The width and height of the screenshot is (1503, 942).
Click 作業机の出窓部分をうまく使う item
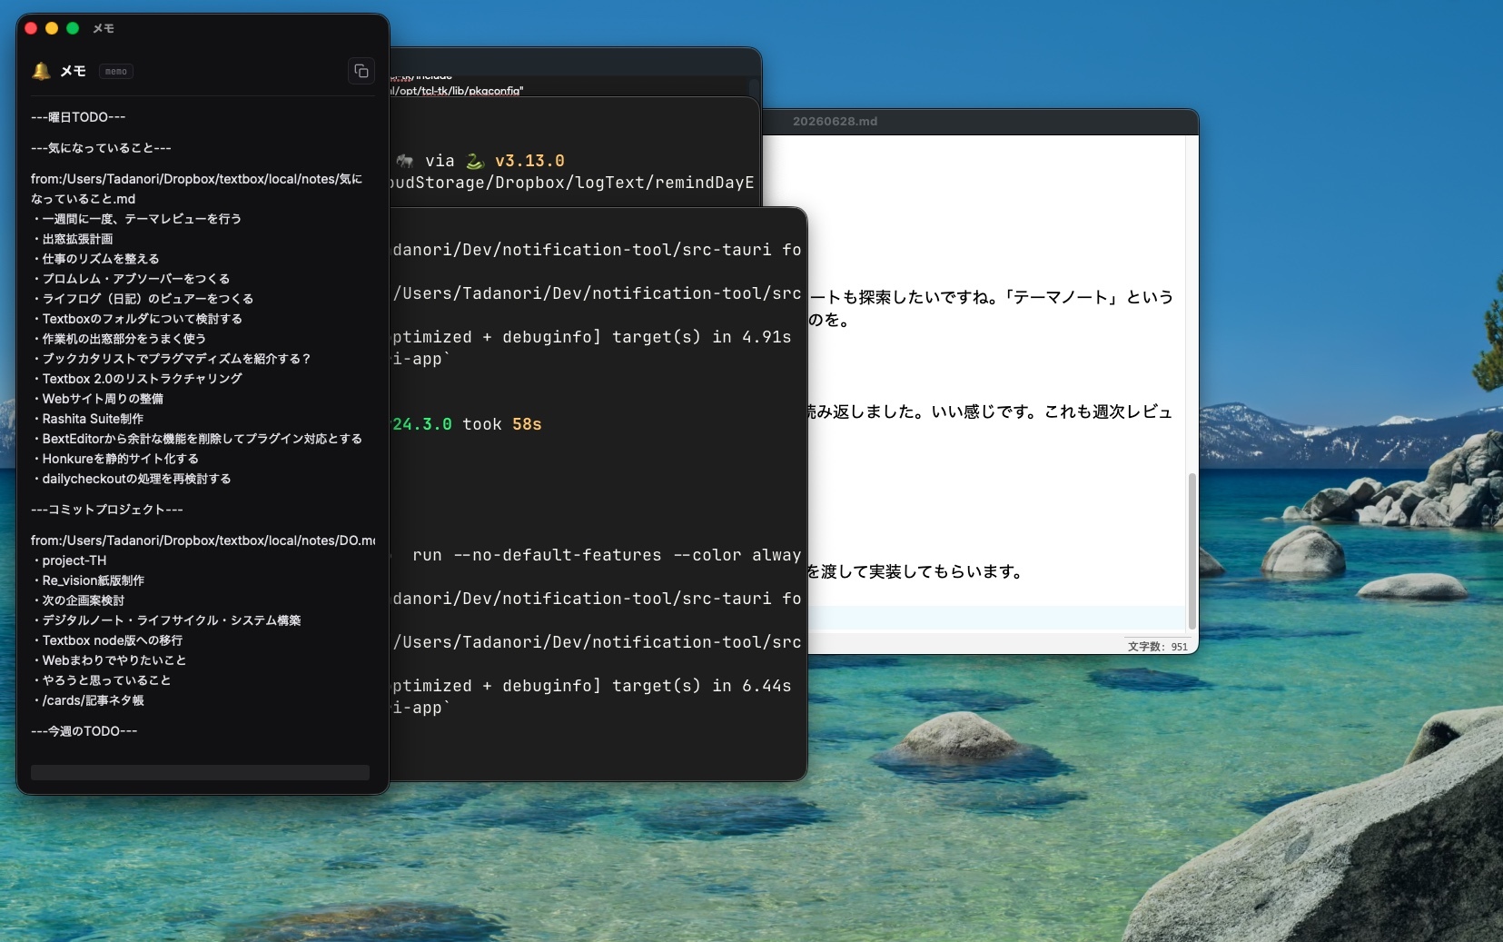point(119,339)
